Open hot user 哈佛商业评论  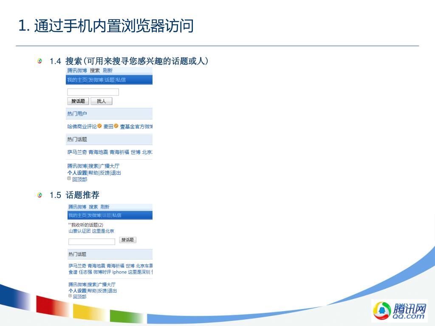[82, 126]
